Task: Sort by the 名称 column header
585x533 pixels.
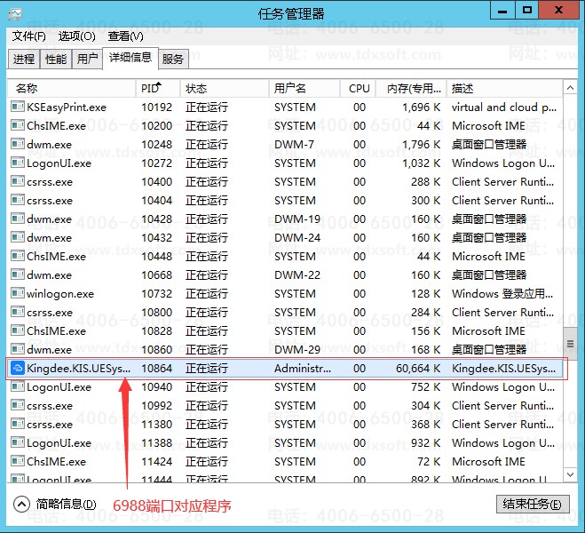Action: [27, 89]
